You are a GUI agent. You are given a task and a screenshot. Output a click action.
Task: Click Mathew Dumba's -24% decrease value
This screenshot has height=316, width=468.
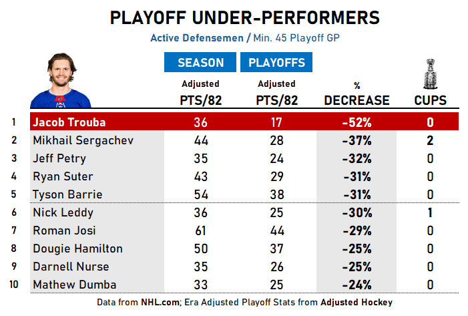(x=357, y=285)
